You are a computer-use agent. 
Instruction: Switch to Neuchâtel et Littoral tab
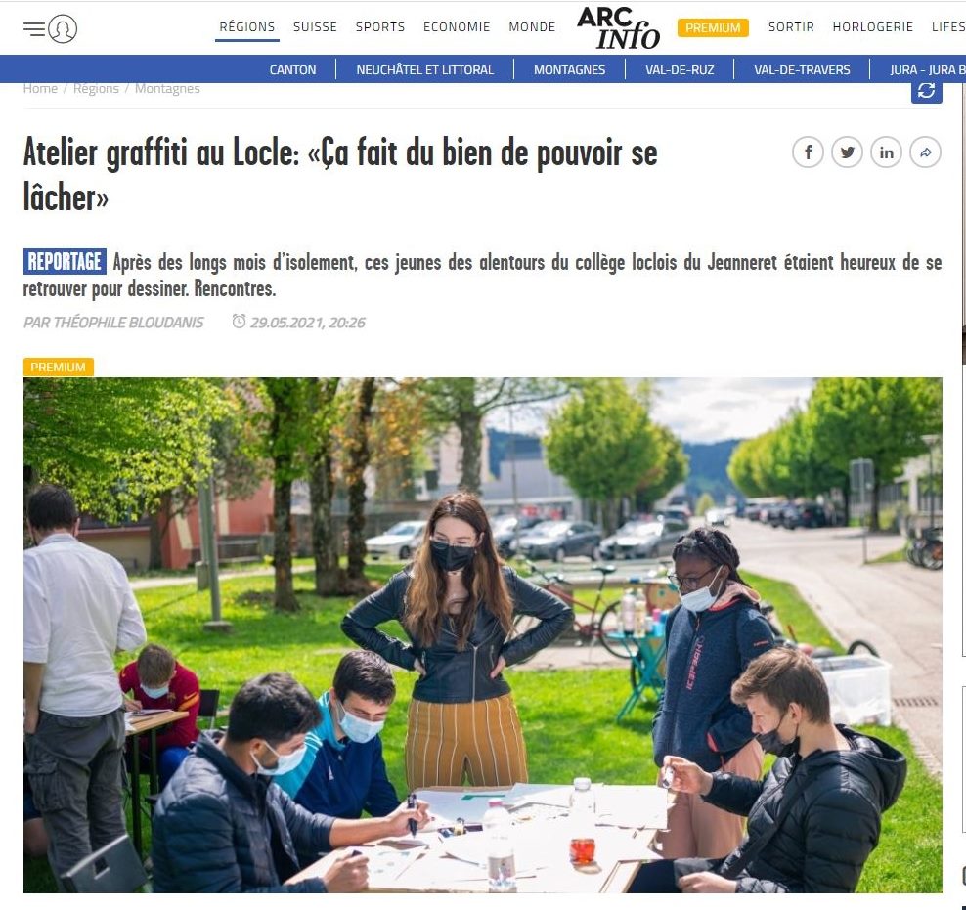coord(424,69)
